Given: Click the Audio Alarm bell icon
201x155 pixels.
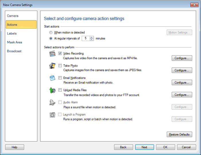Looking at the screenshot, I should pyautogui.click(x=52, y=102).
